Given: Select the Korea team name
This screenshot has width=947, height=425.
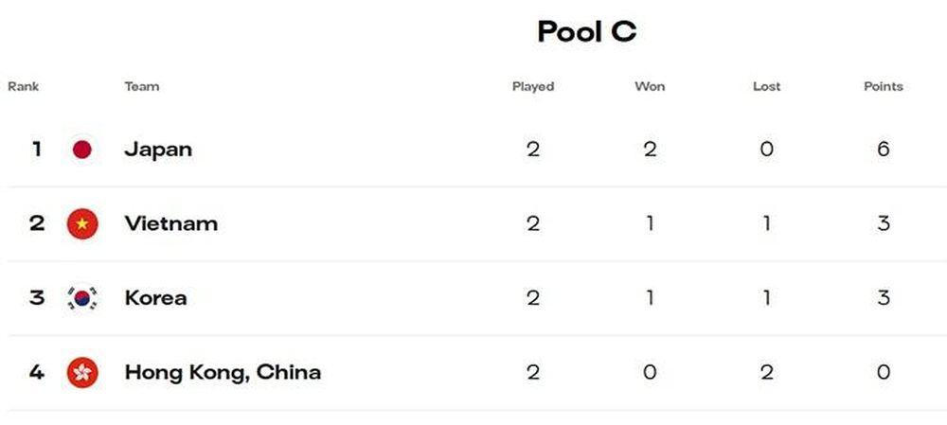Looking at the screenshot, I should tap(155, 298).
